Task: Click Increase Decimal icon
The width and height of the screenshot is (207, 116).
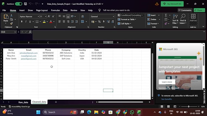Action: (x=108, y=22)
